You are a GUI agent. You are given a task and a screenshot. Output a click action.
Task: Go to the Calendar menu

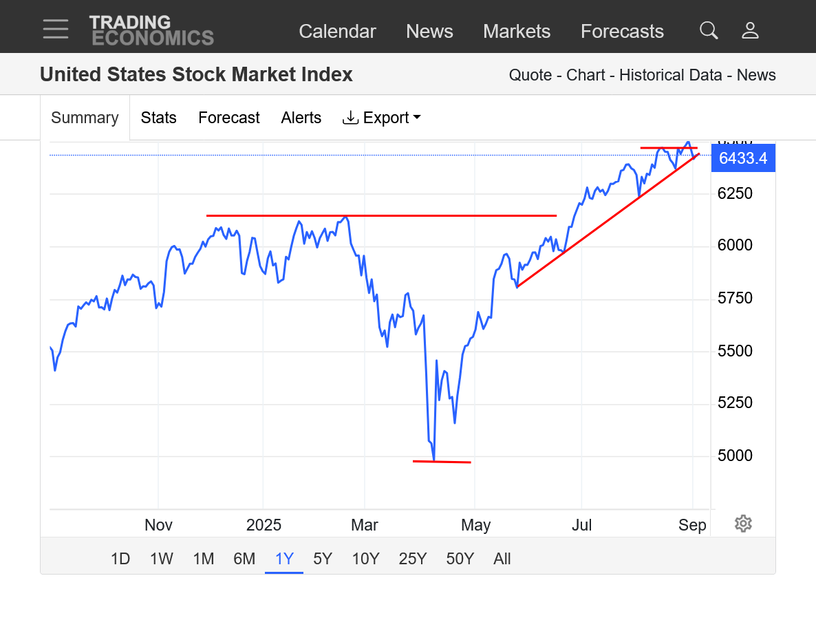pos(337,31)
